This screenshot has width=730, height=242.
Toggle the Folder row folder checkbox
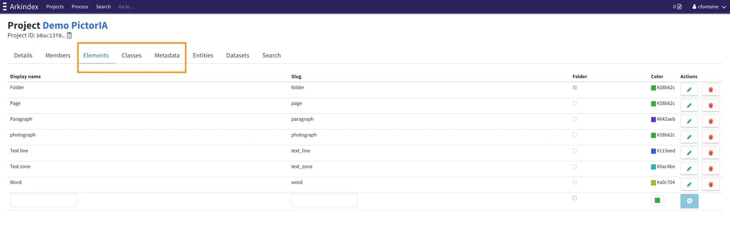tap(574, 87)
